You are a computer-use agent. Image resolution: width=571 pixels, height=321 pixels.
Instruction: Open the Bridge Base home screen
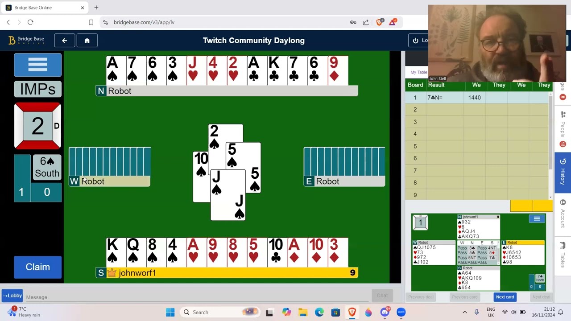coord(87,41)
